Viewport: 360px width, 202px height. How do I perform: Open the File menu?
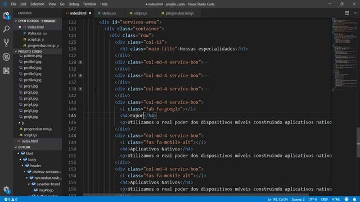coord(13,4)
